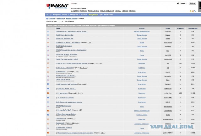
Task: Open the Инкубатор menu item
Action: point(93,15)
